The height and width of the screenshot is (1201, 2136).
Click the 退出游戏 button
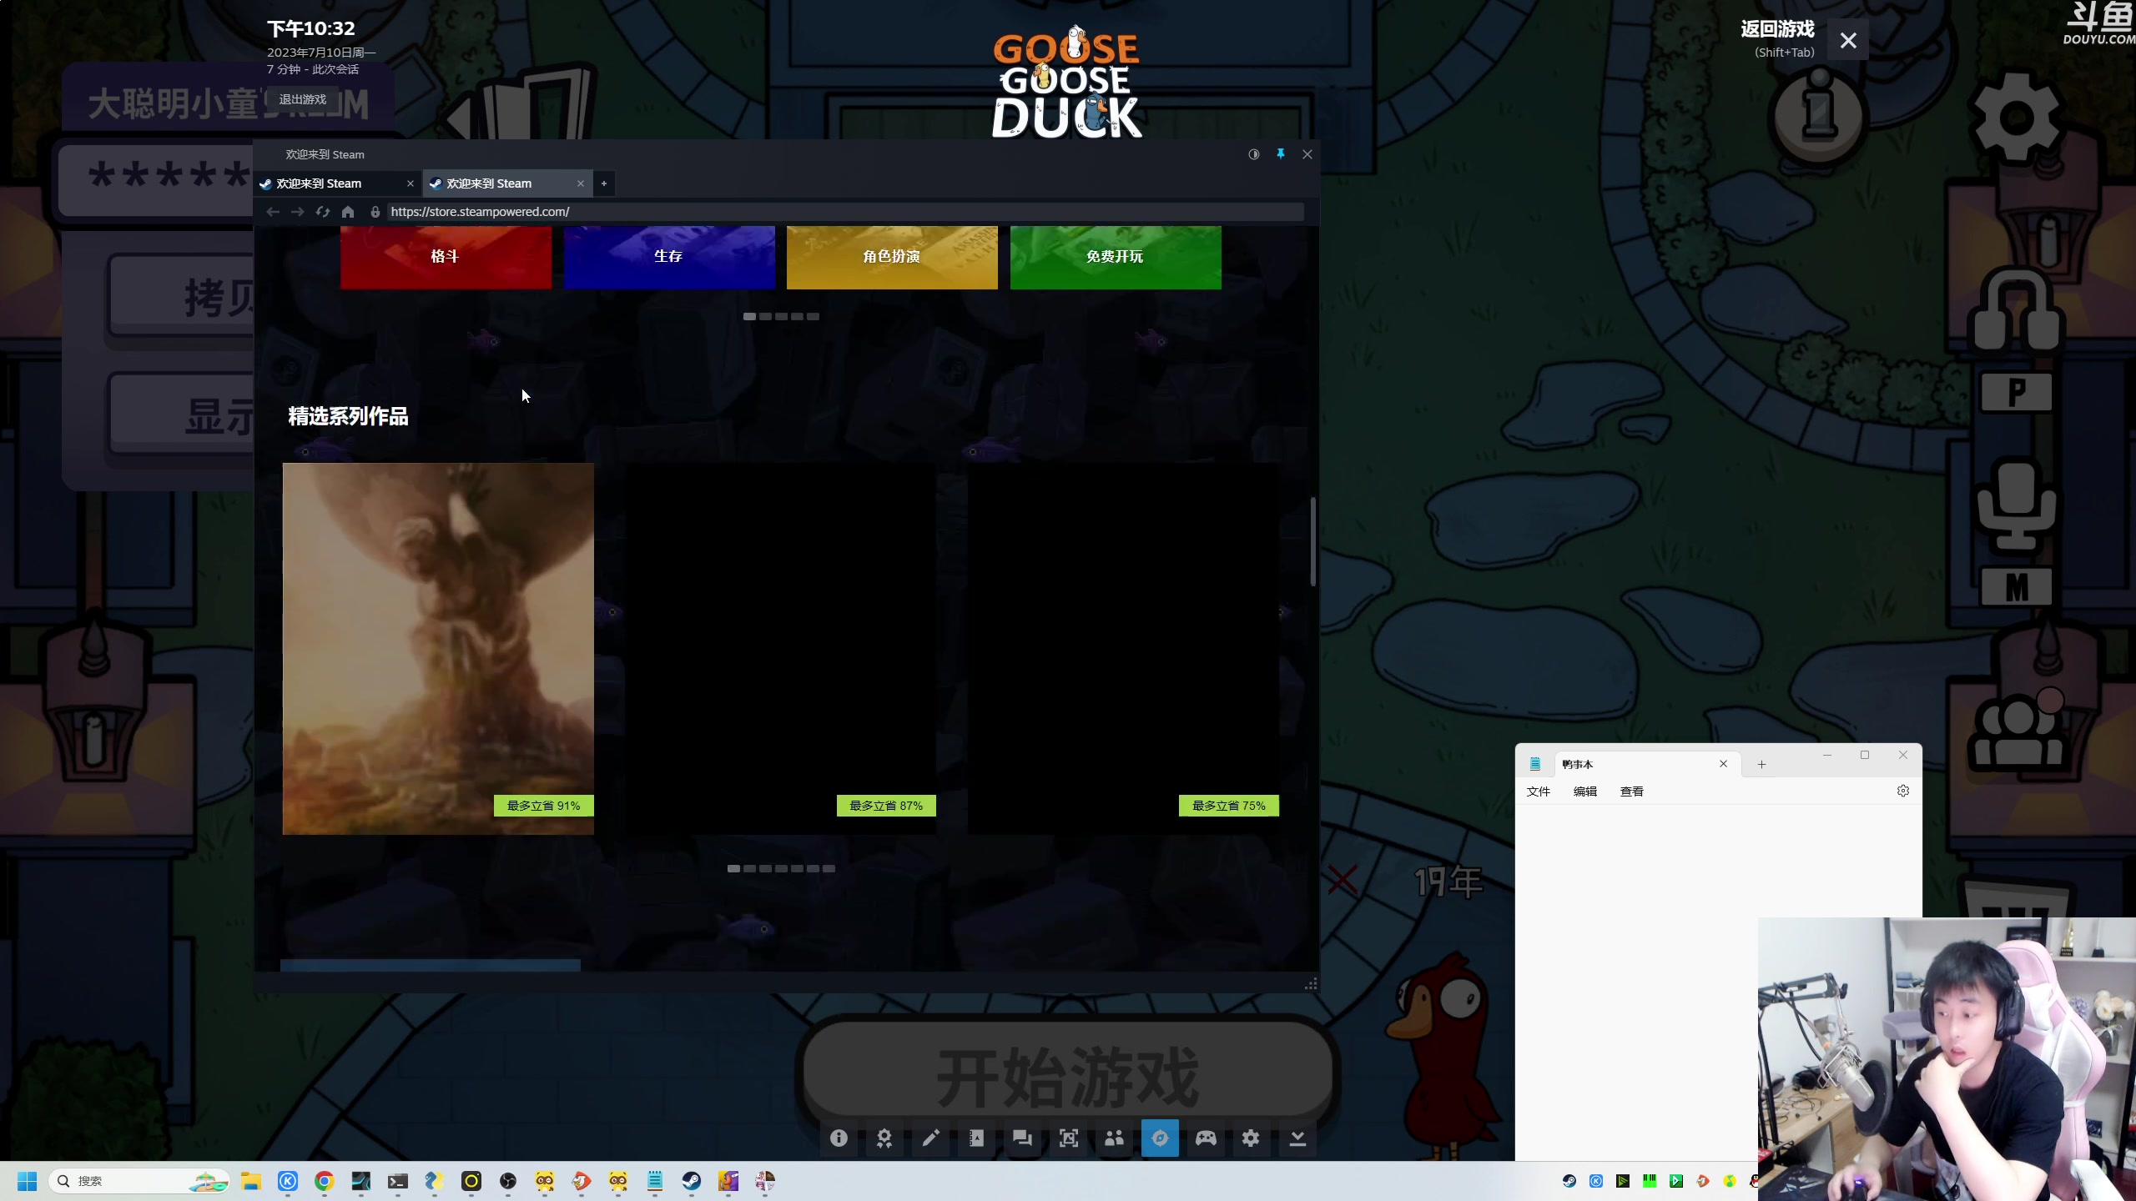(302, 99)
